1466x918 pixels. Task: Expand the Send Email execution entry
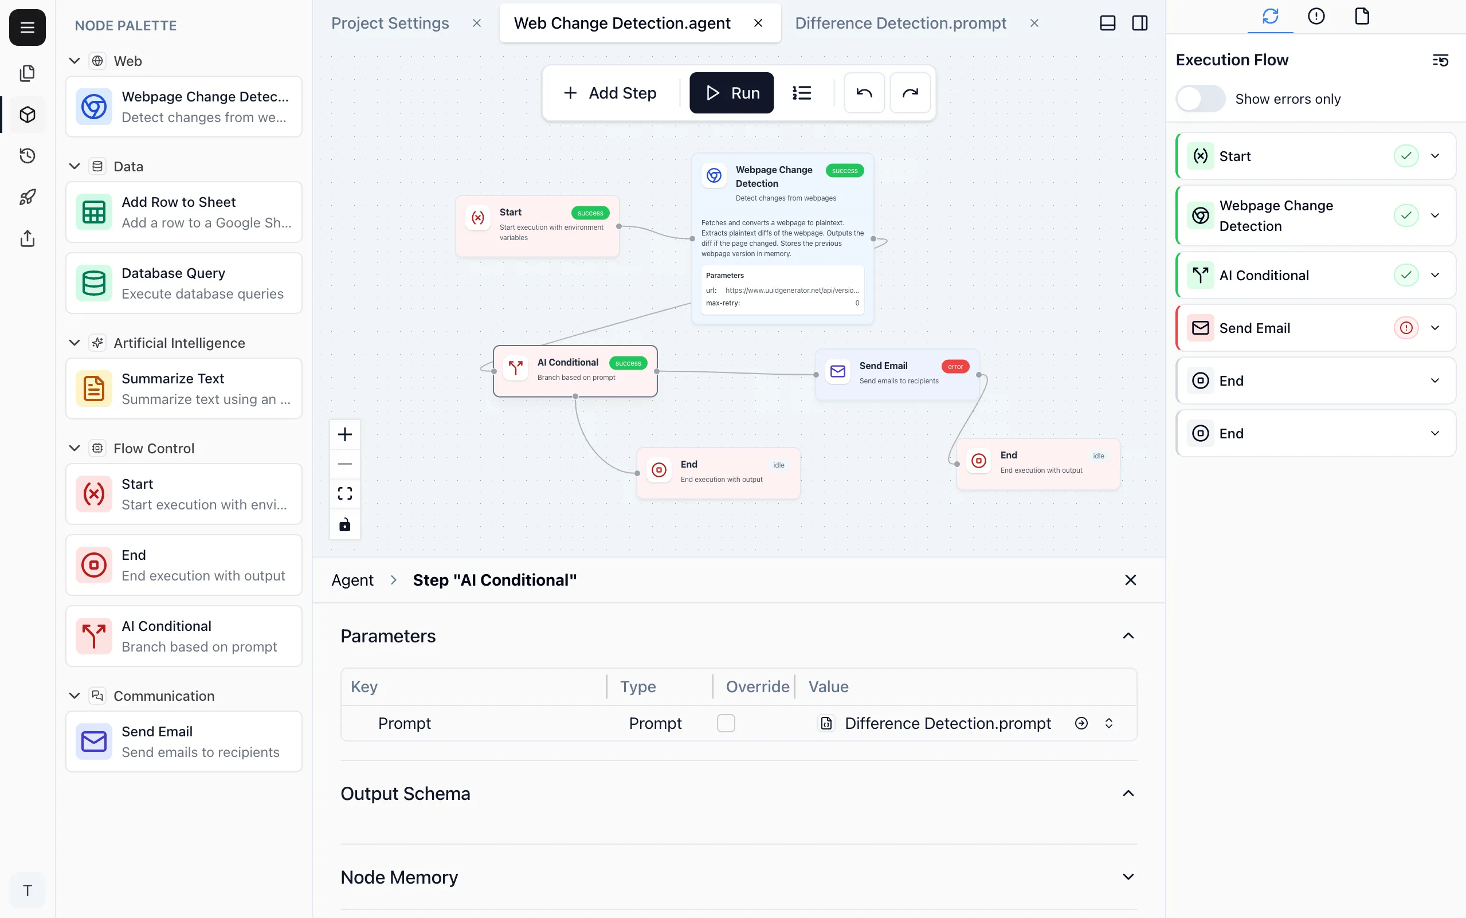(x=1434, y=328)
